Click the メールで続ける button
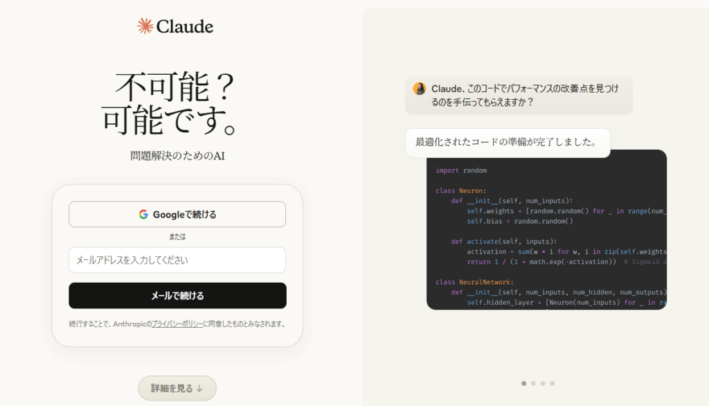The height and width of the screenshot is (406, 709). click(x=177, y=296)
